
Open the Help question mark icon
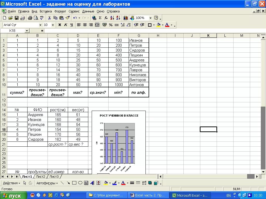click(156, 18)
